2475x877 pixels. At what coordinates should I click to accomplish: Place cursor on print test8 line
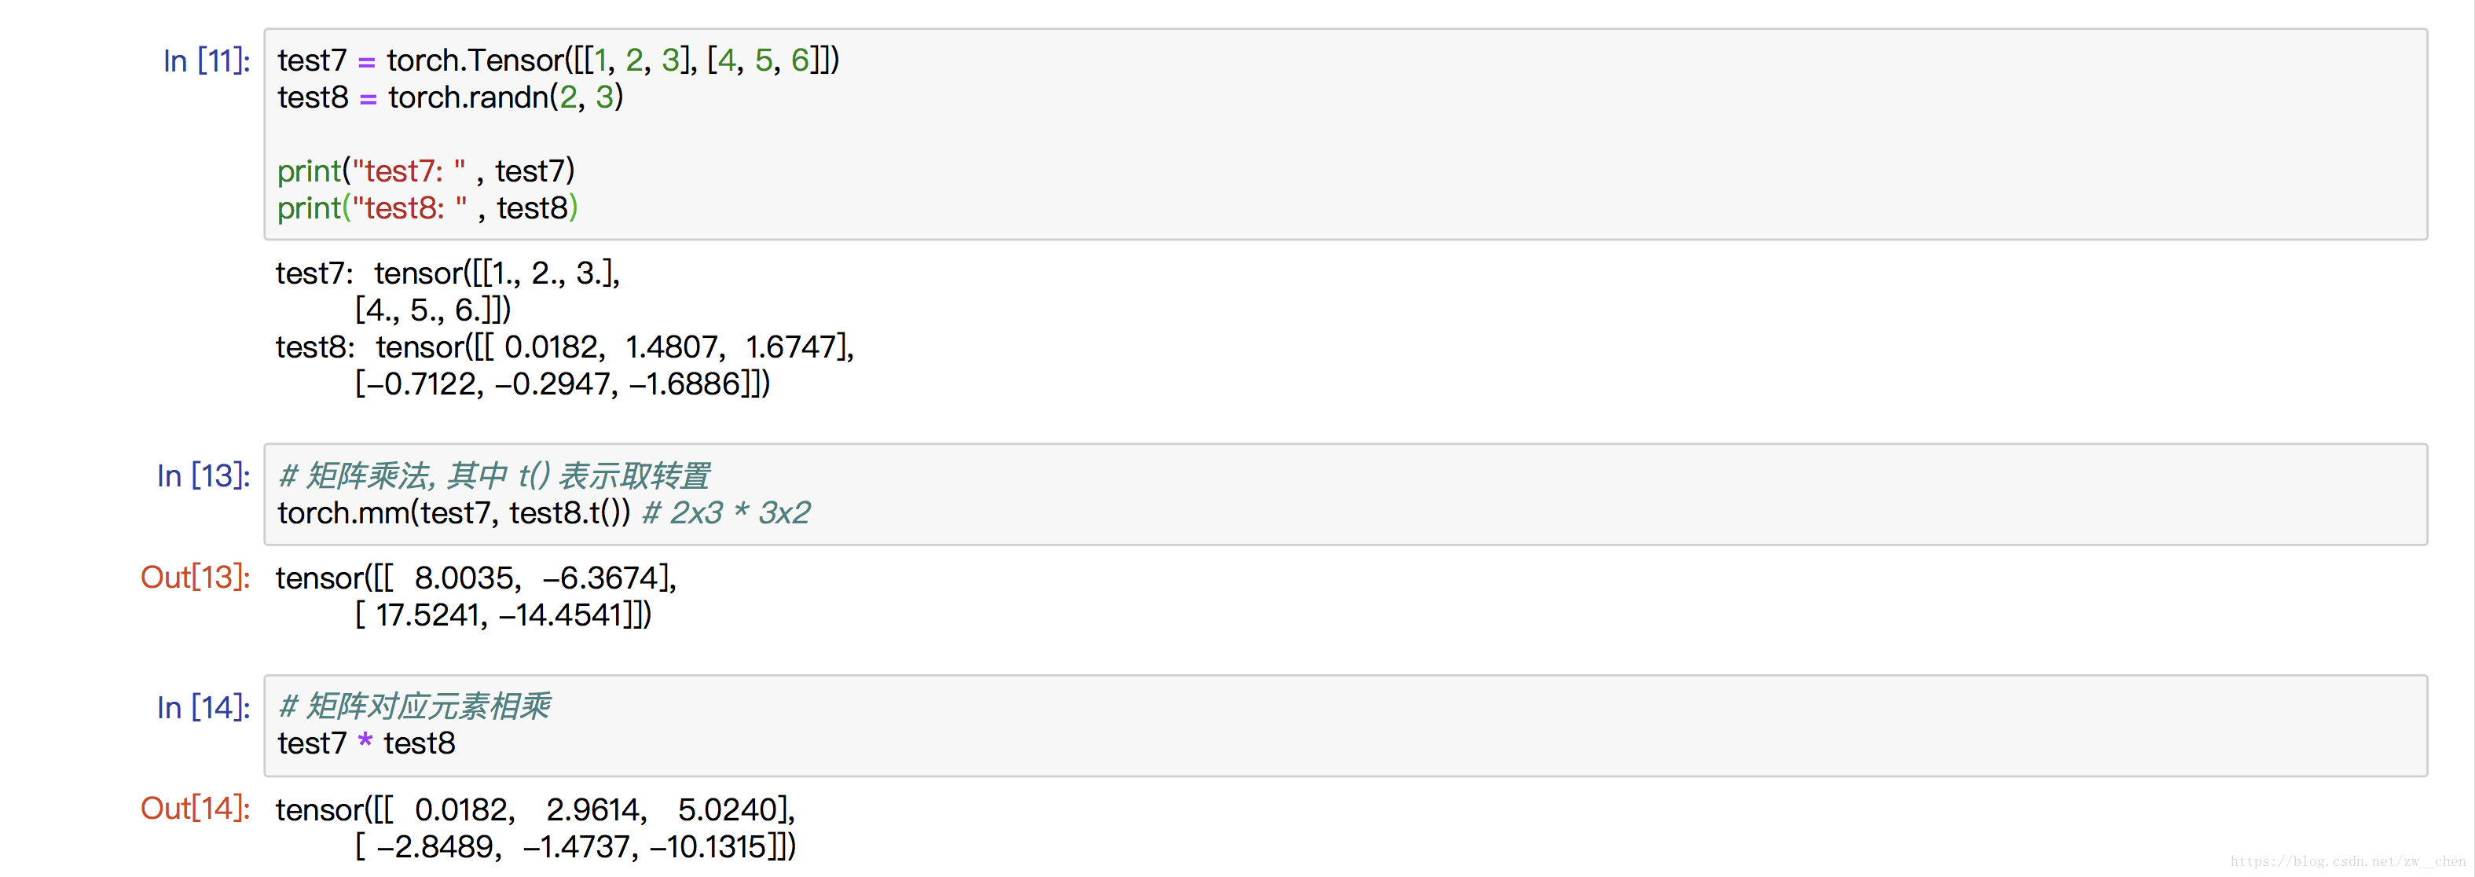pos(427,207)
